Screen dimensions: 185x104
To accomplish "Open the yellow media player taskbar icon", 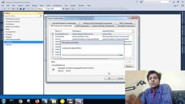I will point(62,101).
